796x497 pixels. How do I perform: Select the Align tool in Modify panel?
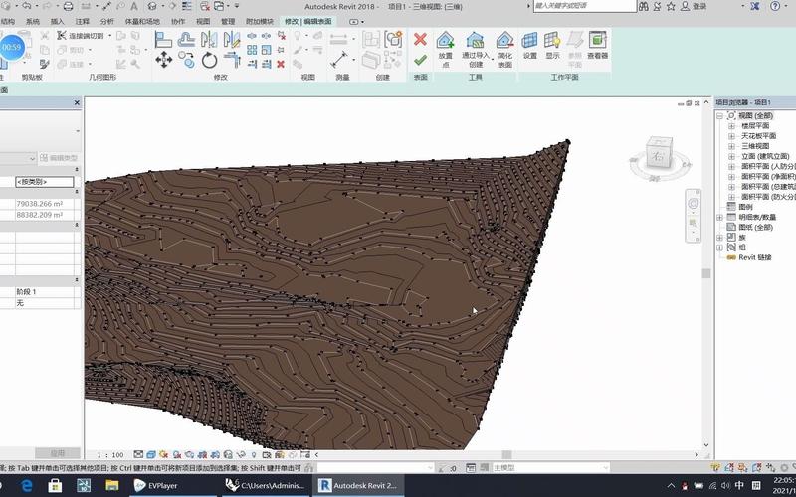point(163,39)
